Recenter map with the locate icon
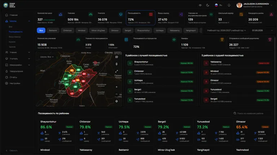Image resolution: width=277 pixels, height=155 pixels. 116,101
